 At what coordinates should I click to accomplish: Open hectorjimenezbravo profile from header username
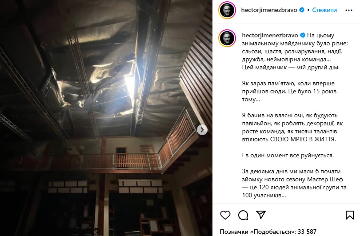269,10
